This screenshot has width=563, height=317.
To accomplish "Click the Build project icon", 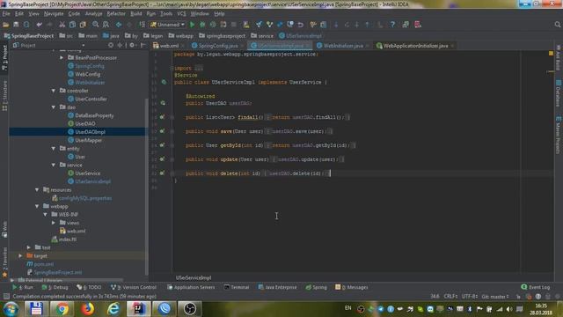I will [143, 25].
